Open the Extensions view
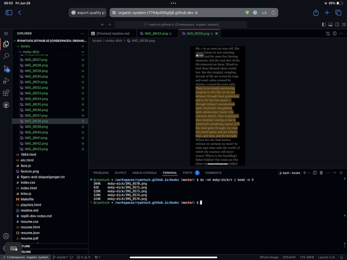Screen dimensions: 347x260 pos(6,93)
